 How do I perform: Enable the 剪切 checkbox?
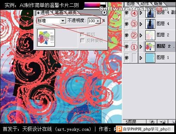(82, 35)
